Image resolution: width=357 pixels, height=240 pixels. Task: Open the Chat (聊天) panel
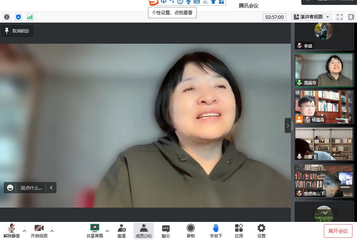166,231
